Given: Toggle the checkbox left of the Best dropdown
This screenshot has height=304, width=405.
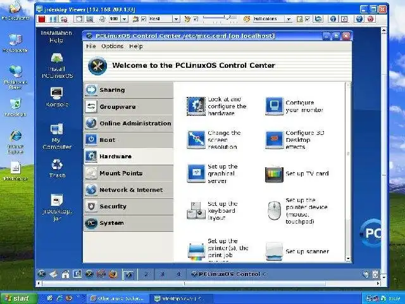Looking at the screenshot, I should pyautogui.click(x=144, y=19).
